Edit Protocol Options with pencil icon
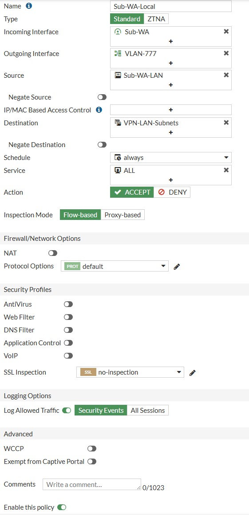This screenshot has height=515, width=249. [x=177, y=266]
